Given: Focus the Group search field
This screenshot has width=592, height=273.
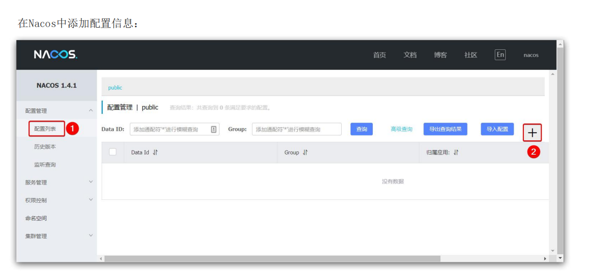Looking at the screenshot, I should click(x=297, y=129).
